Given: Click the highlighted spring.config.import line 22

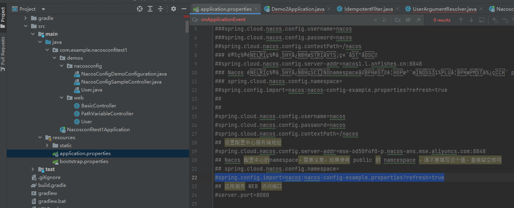Looking at the screenshot, I should pyautogui.click(x=329, y=177).
